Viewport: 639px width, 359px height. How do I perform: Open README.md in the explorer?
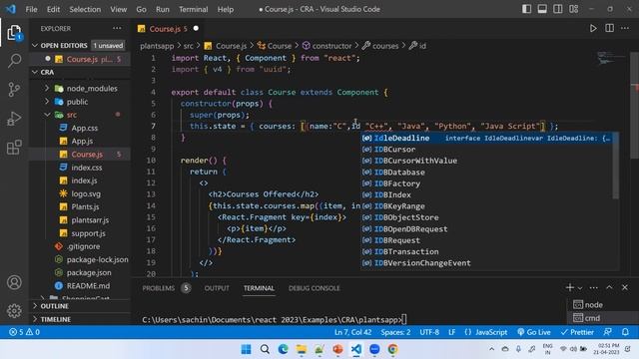[x=88, y=286]
